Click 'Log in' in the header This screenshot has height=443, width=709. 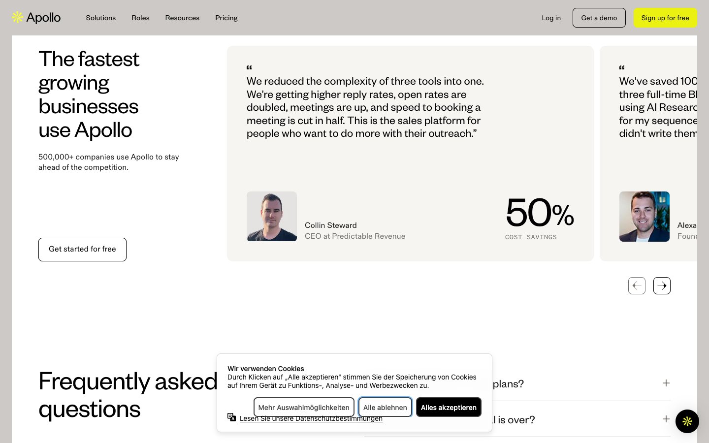click(551, 18)
